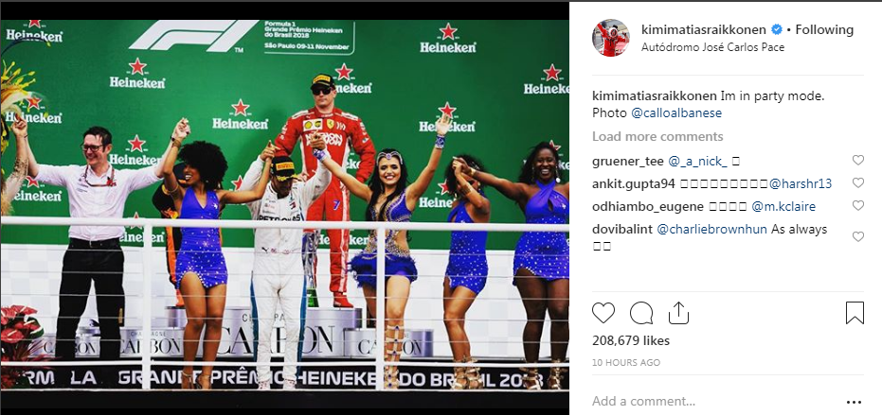Open the 10 HOURS AGO timestamp
The width and height of the screenshot is (882, 415).
(x=626, y=363)
